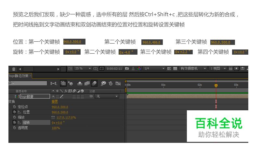The image size is (260, 150).
Task: Open the RGB channel color icon
Action: [x=139, y=68]
